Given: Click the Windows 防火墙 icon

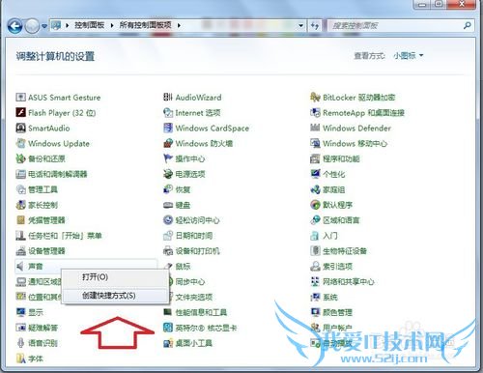Looking at the screenshot, I should [168, 143].
